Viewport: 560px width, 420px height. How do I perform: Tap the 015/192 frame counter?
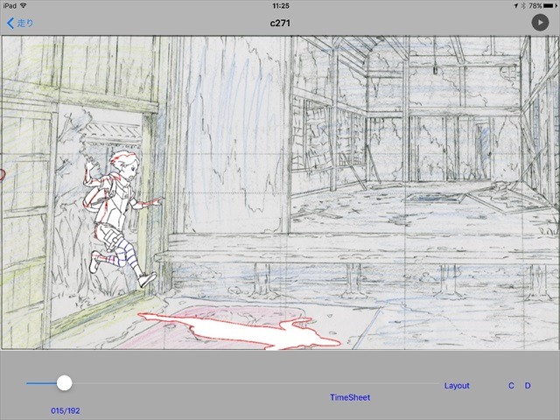coord(66,409)
